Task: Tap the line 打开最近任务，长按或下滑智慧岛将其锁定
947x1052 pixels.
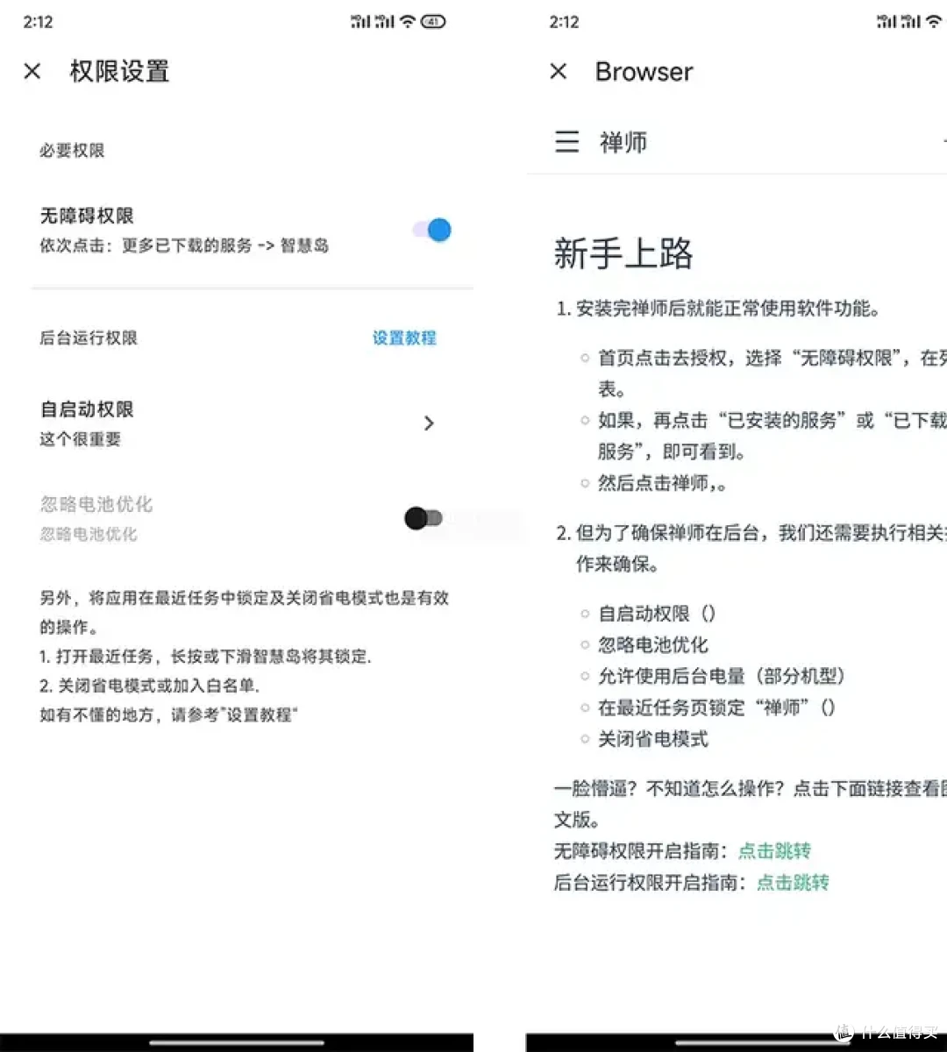Action: 206,656
